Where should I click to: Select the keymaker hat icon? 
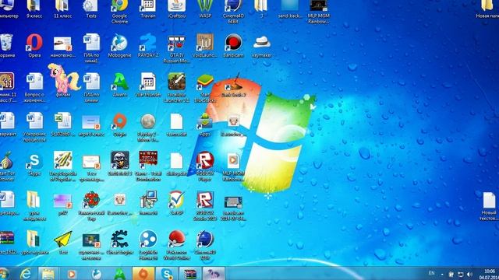pyautogui.click(x=262, y=46)
